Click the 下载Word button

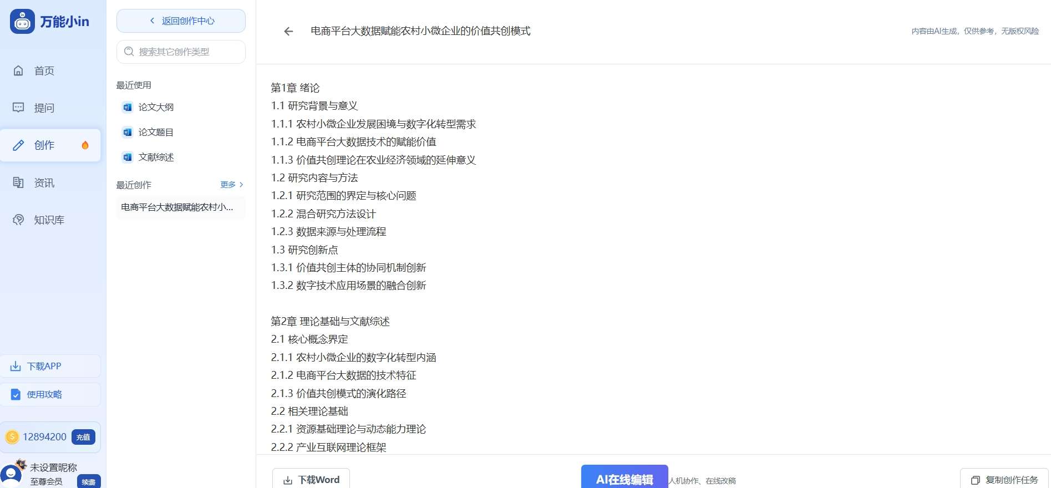coord(311,479)
